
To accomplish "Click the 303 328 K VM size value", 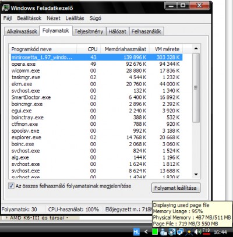I will (x=168, y=57).
